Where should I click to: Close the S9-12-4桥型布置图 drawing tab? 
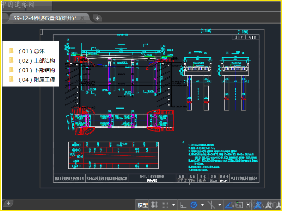82,18
